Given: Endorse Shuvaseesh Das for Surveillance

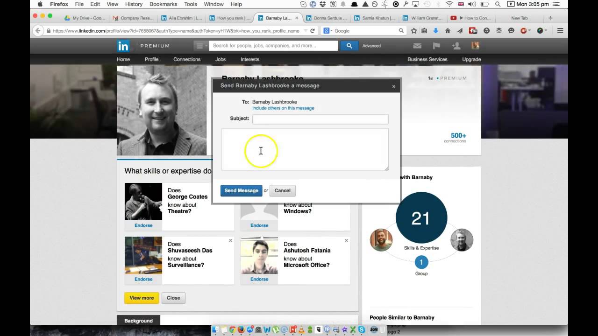Looking at the screenshot, I should [143, 279].
